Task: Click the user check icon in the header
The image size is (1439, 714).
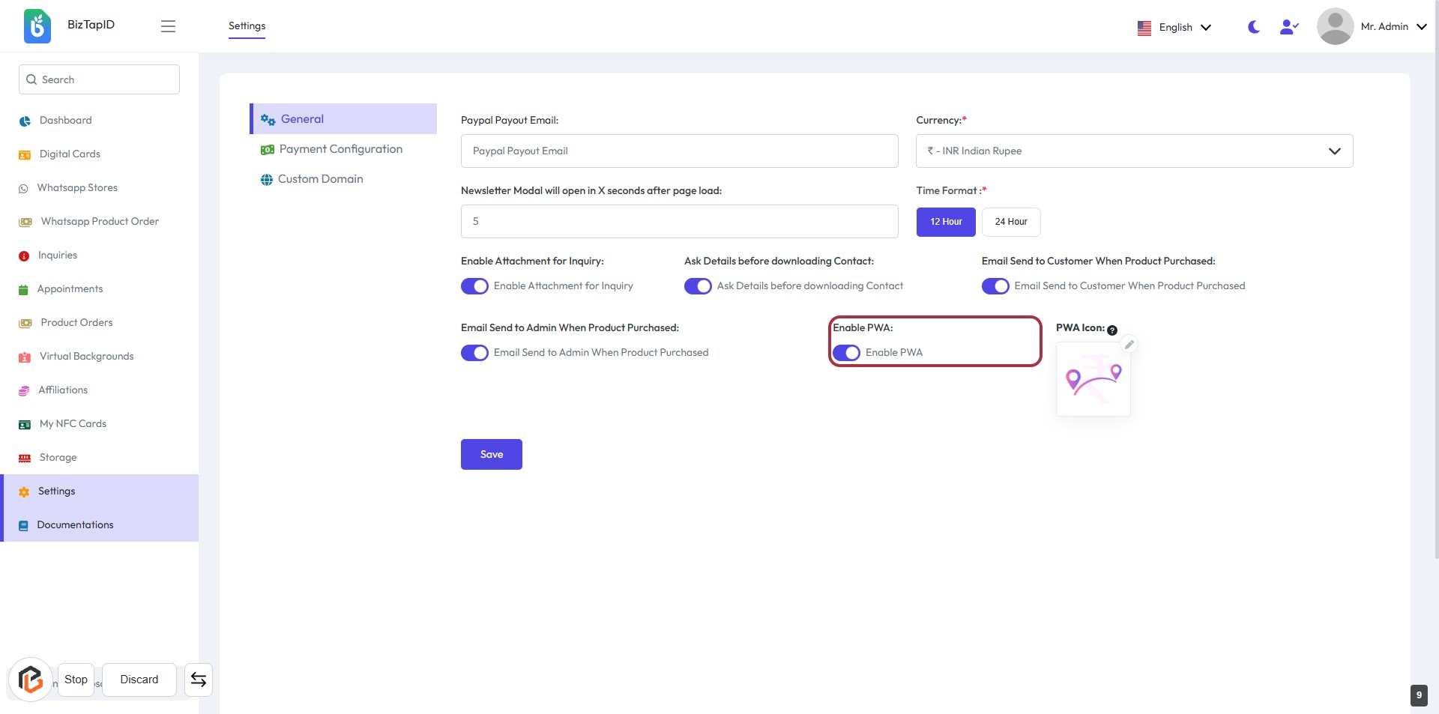Action: (1288, 27)
